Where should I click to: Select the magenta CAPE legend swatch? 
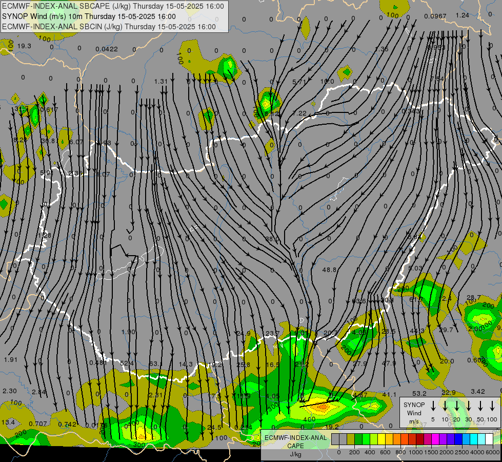[435, 439]
